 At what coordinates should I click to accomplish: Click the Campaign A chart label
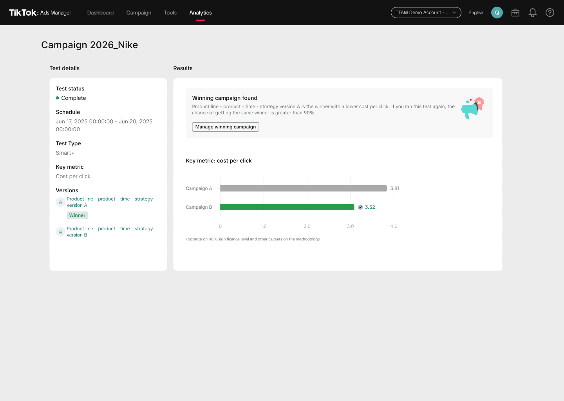coord(199,188)
